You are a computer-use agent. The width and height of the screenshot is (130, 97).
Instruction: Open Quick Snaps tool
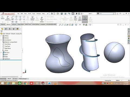(x=75, y=18)
